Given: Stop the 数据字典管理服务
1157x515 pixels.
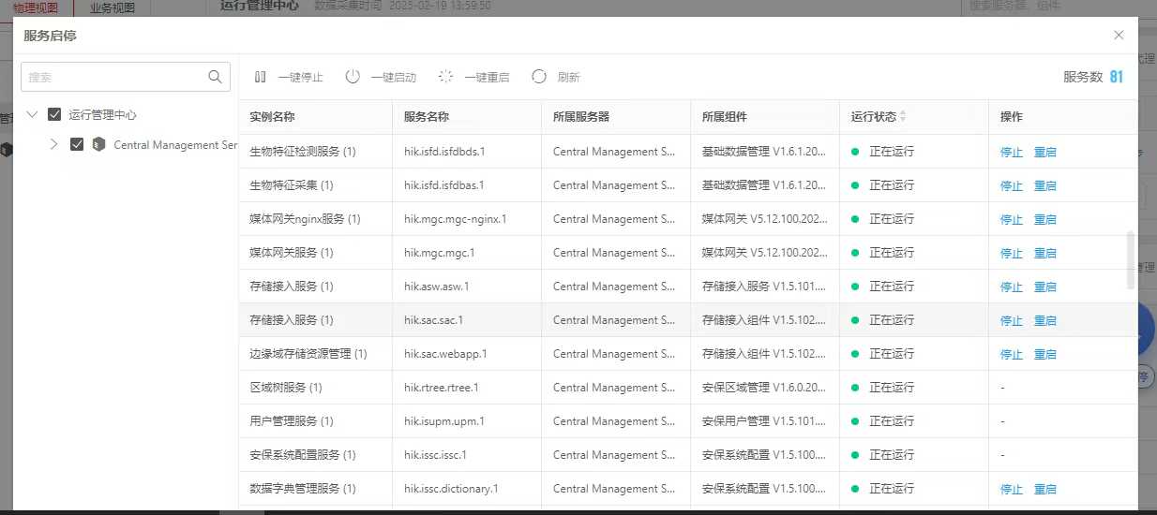Looking at the screenshot, I should click(x=1012, y=489).
